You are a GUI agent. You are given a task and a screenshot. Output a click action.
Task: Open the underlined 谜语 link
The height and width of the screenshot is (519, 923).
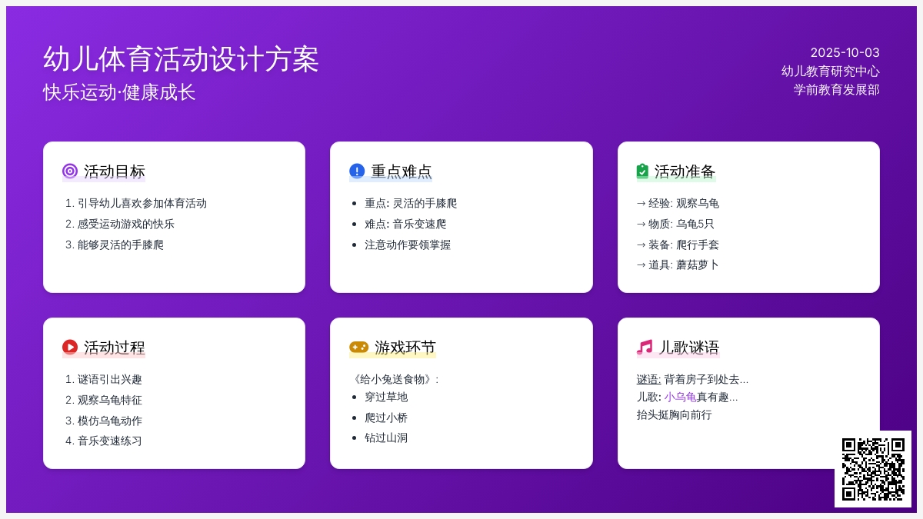648,379
